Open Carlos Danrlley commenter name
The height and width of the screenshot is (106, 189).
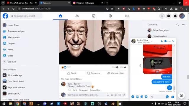(x=74, y=84)
